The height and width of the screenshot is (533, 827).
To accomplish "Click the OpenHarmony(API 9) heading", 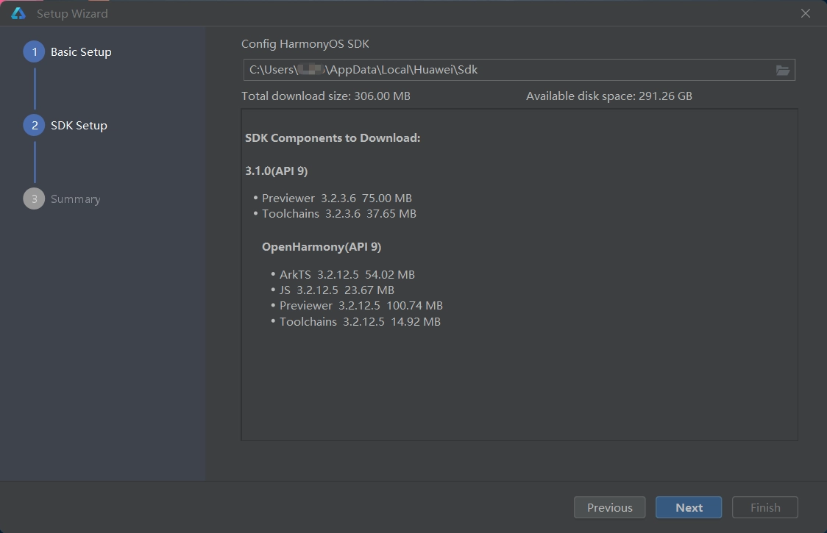I will [322, 246].
